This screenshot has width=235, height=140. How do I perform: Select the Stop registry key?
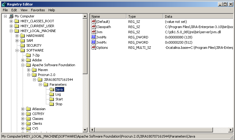[x=59, y=104]
